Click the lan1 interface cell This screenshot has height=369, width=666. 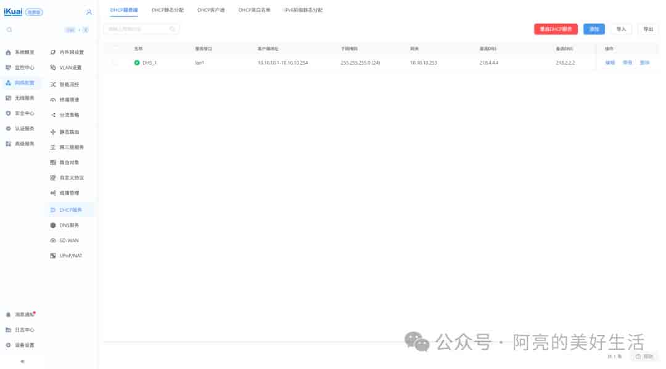click(x=200, y=63)
